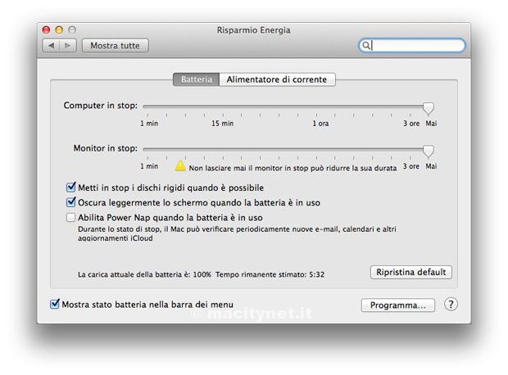The height and width of the screenshot is (375, 508).
Task: Click the Ripristina default button
Action: [410, 272]
